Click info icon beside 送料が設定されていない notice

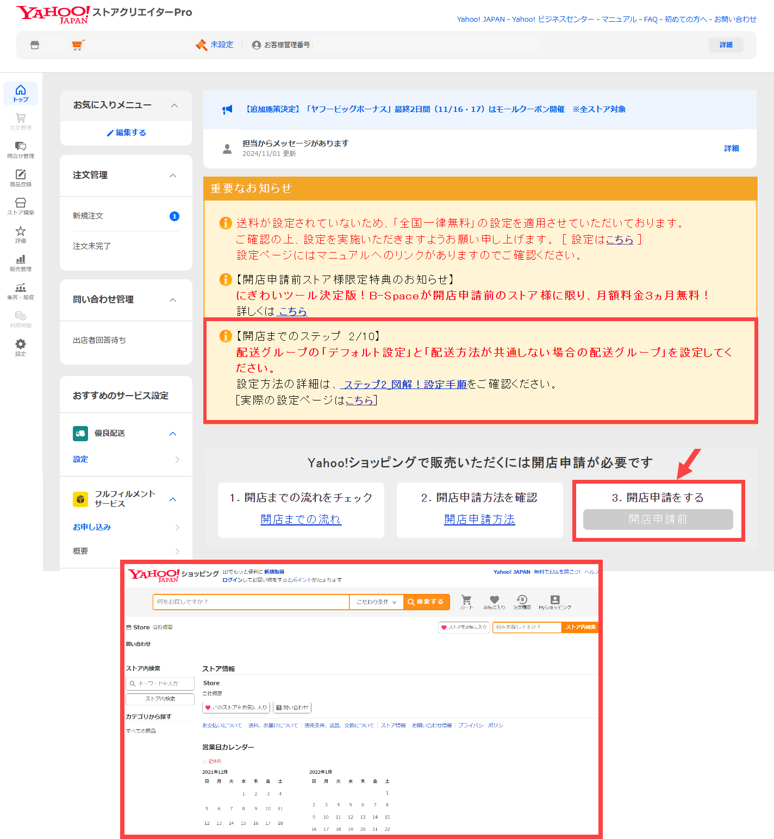[x=226, y=223]
